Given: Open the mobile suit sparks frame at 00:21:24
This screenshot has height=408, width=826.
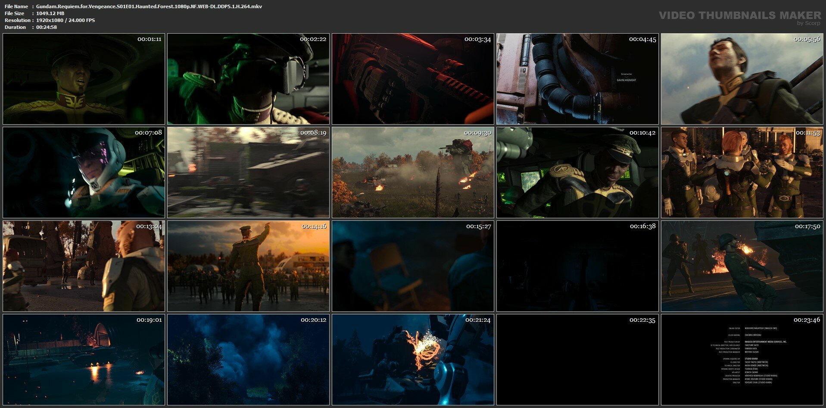Looking at the screenshot, I should point(413,360).
